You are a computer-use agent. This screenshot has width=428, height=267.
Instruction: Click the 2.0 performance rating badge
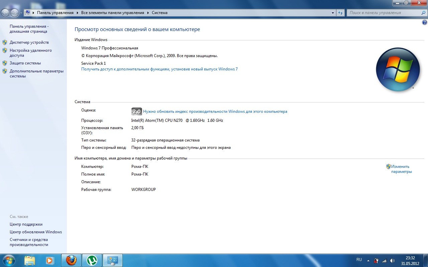pyautogui.click(x=136, y=111)
